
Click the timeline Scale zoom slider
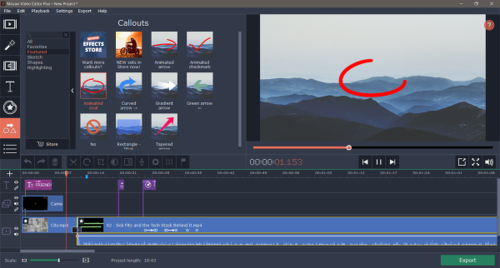click(x=59, y=260)
